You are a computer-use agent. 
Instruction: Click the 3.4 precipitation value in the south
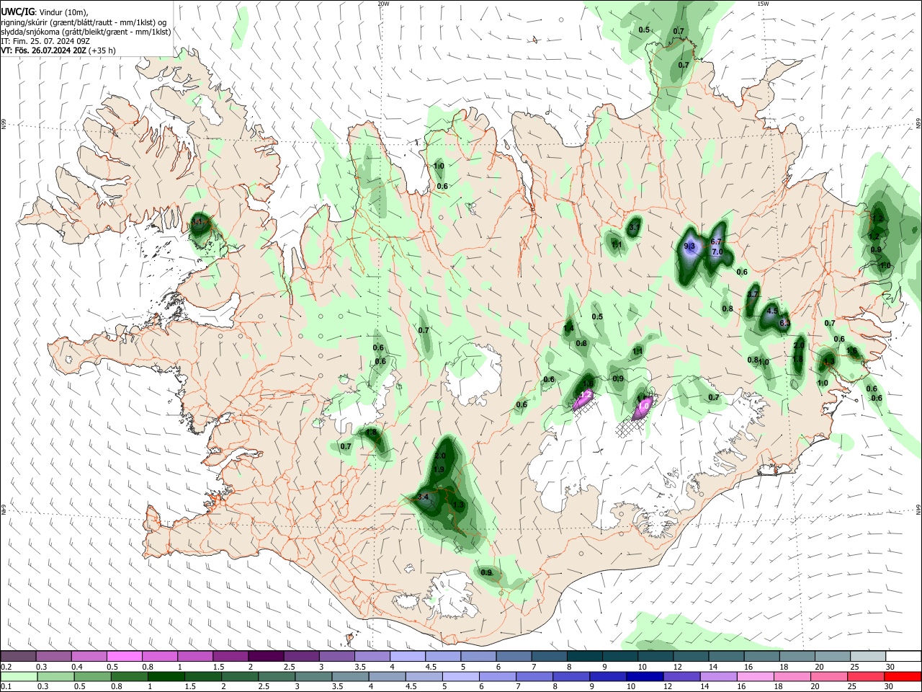pos(423,497)
